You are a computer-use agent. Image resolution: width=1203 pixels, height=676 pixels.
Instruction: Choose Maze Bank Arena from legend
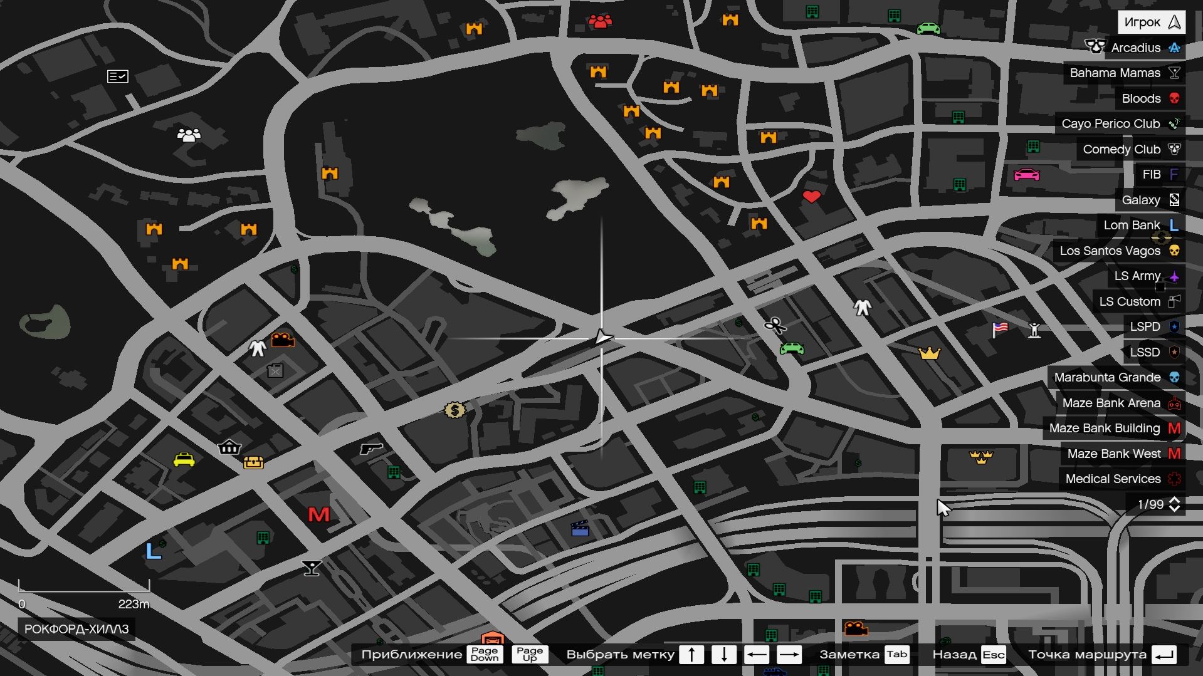click(1120, 403)
